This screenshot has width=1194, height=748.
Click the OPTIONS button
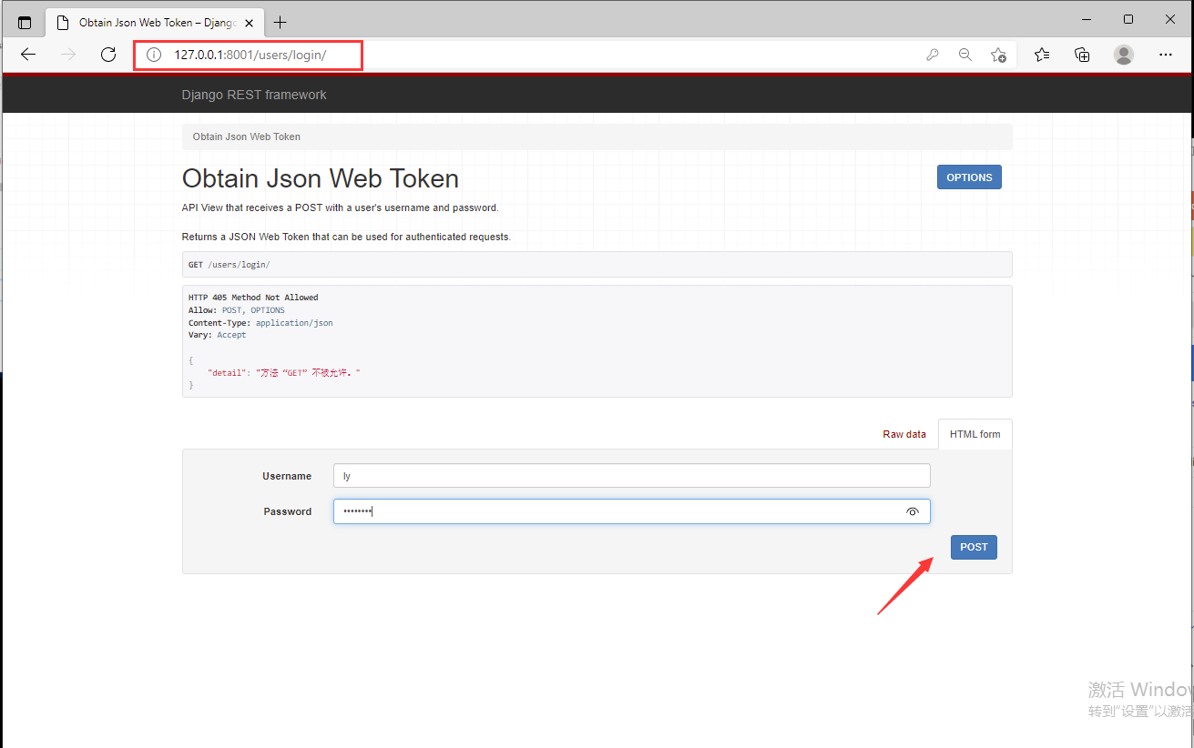coord(969,177)
